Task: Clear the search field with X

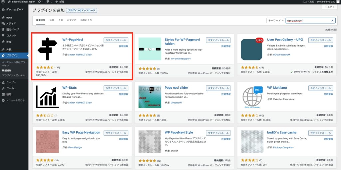Action: pyautogui.click(x=332, y=21)
